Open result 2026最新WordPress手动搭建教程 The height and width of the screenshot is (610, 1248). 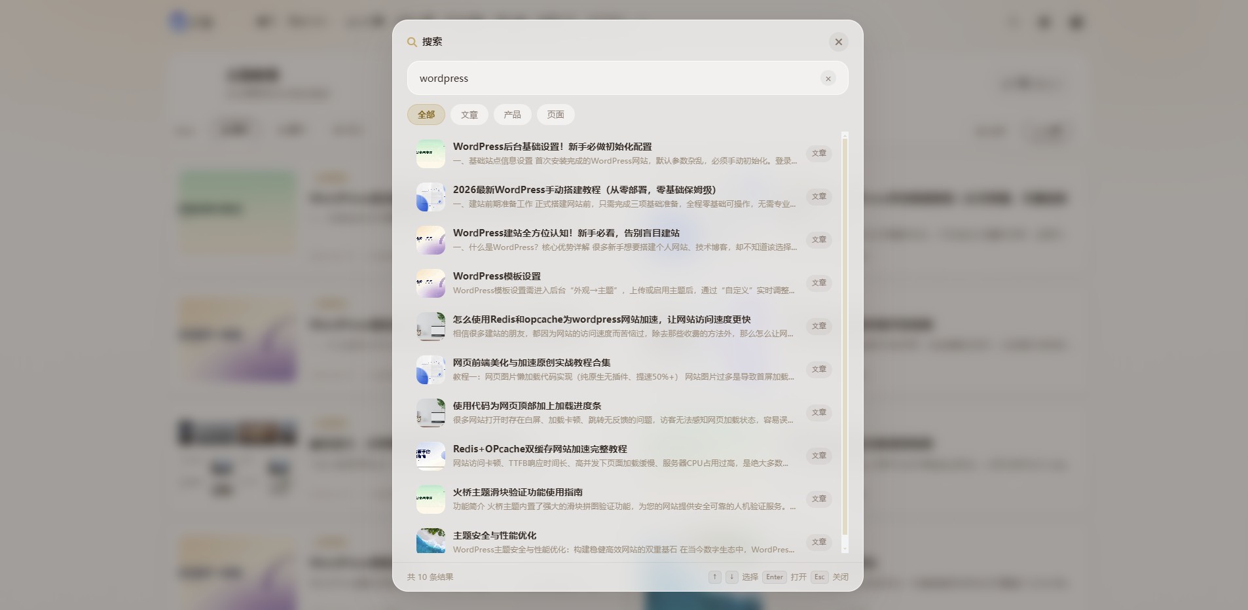click(624, 197)
